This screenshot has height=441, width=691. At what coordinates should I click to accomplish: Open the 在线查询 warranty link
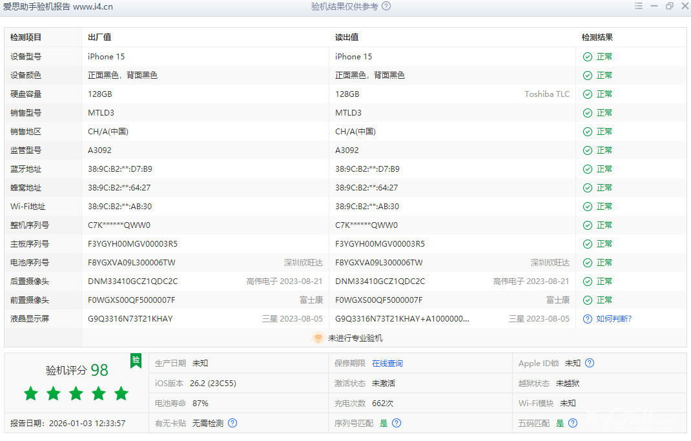(x=387, y=364)
